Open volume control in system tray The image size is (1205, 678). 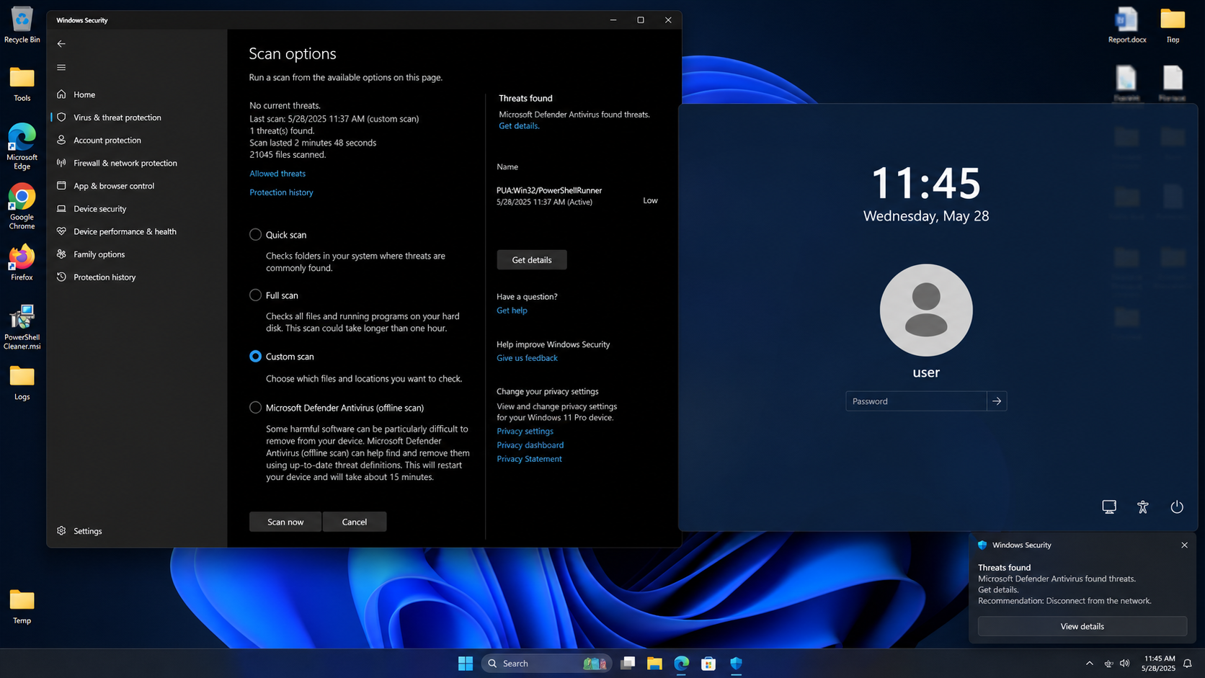coord(1125,664)
